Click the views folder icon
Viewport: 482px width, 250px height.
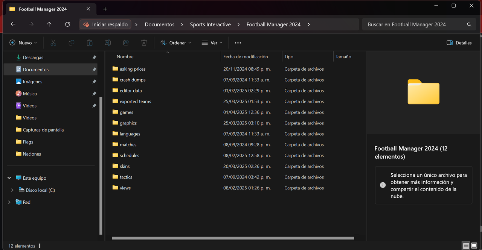[x=115, y=188]
